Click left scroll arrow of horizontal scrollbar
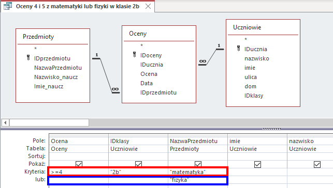 (x=5, y=122)
